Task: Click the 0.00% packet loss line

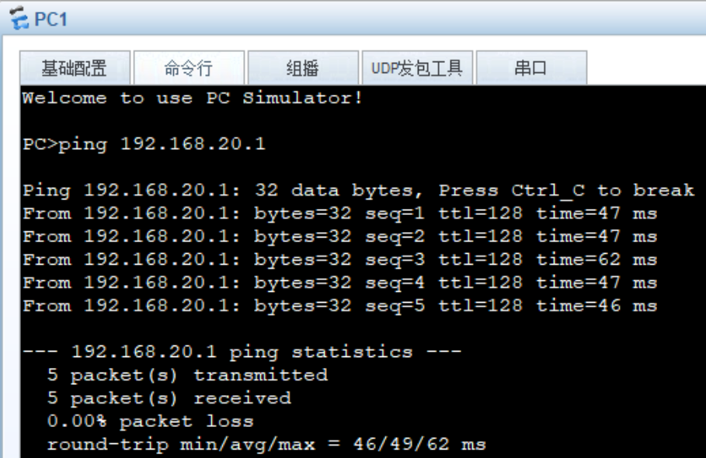Action: (150, 422)
